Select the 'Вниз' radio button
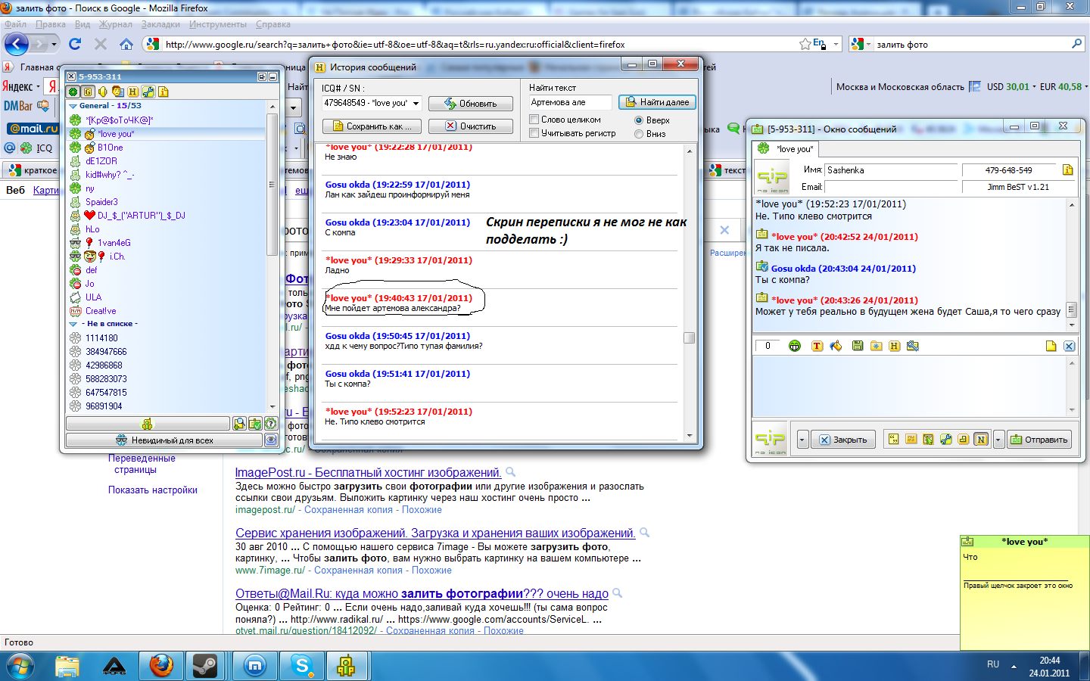This screenshot has height=681, width=1090. 639,134
